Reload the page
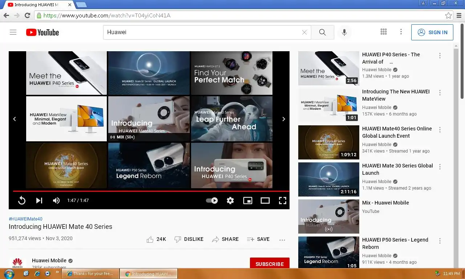The width and height of the screenshot is (465, 279). point(27,15)
